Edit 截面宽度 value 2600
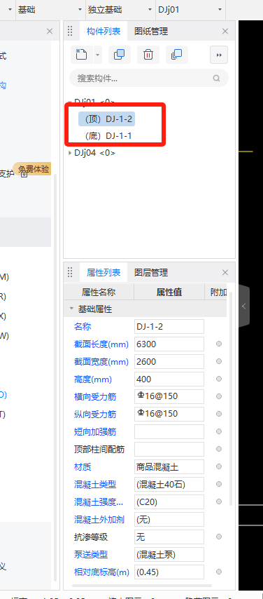The image size is (263, 599). pyautogui.click(x=169, y=362)
